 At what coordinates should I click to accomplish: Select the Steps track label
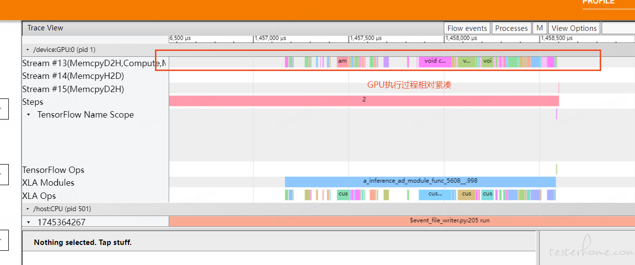pos(33,102)
